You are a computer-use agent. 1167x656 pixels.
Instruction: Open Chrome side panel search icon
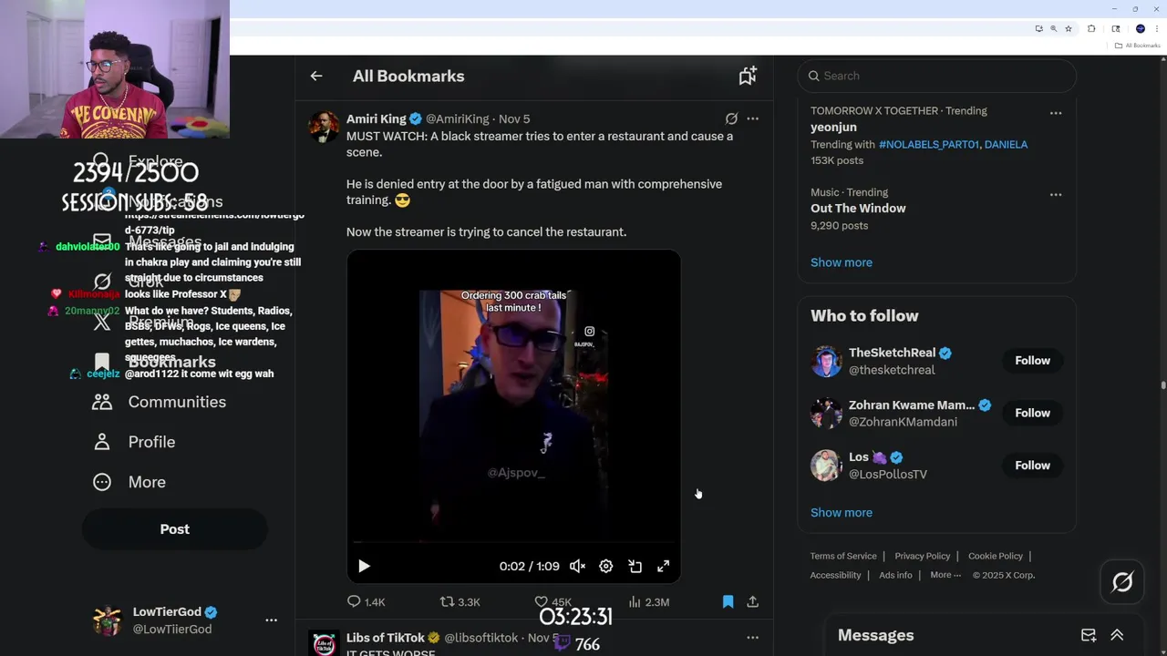[1116, 28]
